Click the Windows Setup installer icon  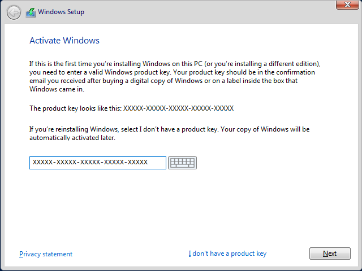pyautogui.click(x=31, y=12)
